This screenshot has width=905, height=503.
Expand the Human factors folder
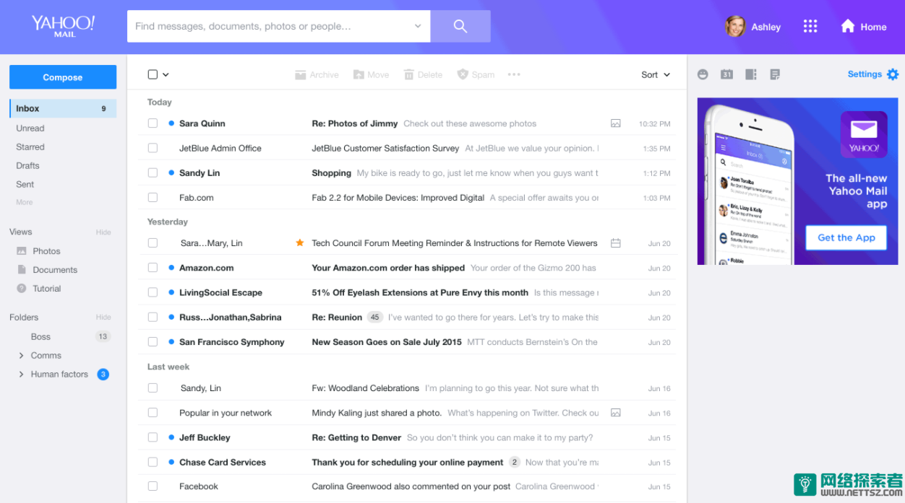click(21, 374)
